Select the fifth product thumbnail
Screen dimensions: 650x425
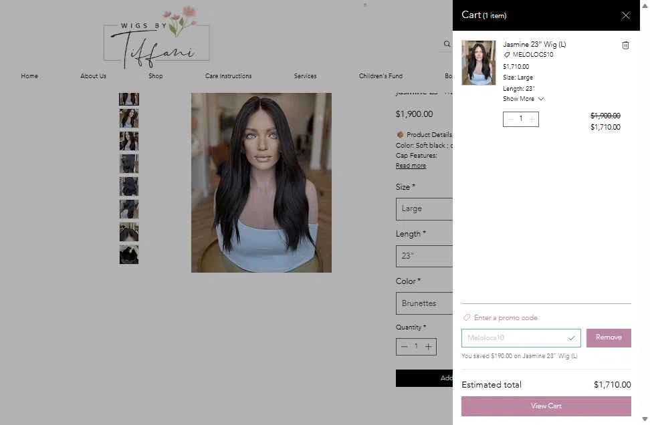pyautogui.click(x=129, y=186)
